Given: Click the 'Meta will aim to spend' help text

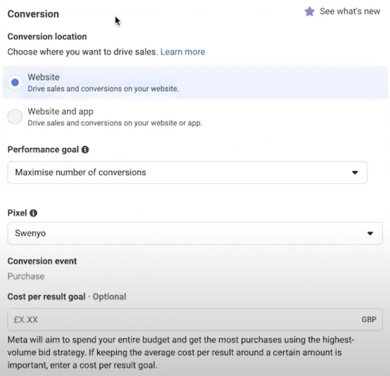Looking at the screenshot, I should [x=181, y=352].
